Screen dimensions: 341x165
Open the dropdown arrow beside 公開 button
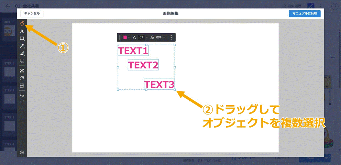tap(326, 158)
